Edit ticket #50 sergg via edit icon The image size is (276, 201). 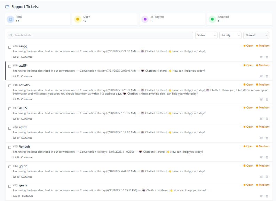tap(261, 57)
